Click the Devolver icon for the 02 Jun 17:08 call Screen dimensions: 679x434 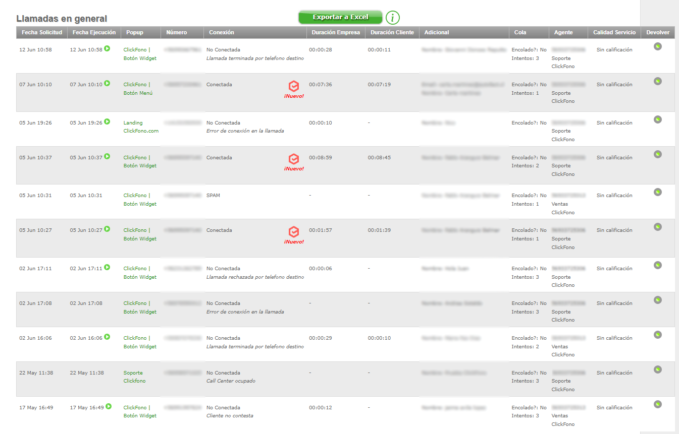(657, 300)
